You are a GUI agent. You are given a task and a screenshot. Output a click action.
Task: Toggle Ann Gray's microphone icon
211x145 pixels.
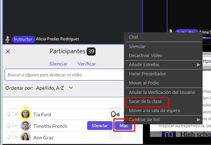tap(9, 137)
